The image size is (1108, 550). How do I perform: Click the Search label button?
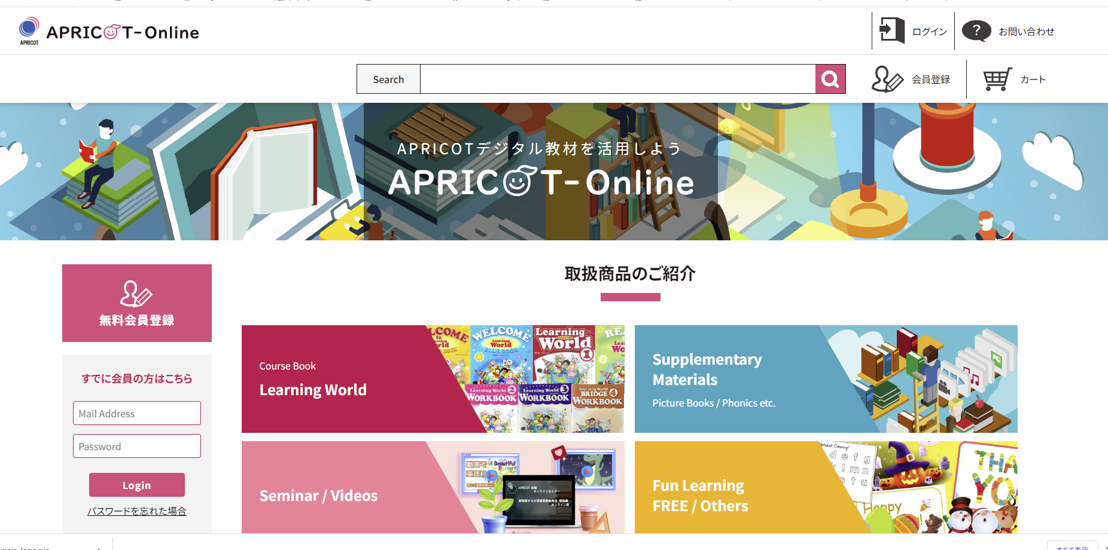tap(388, 79)
